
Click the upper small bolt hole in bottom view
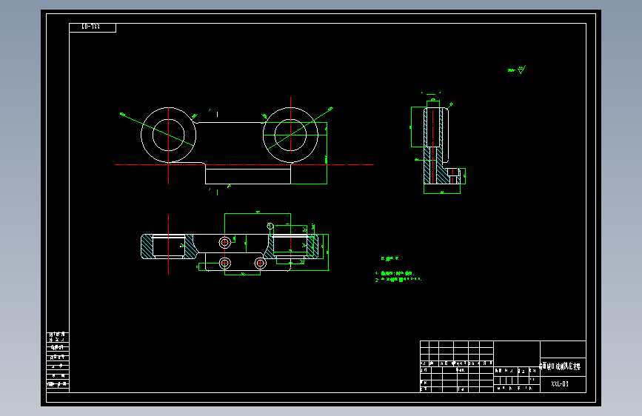[x=224, y=242]
